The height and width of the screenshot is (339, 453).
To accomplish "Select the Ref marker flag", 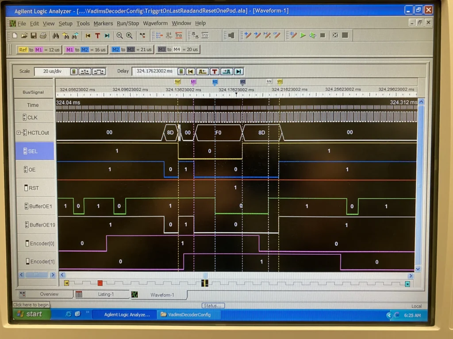I will pos(178,82).
